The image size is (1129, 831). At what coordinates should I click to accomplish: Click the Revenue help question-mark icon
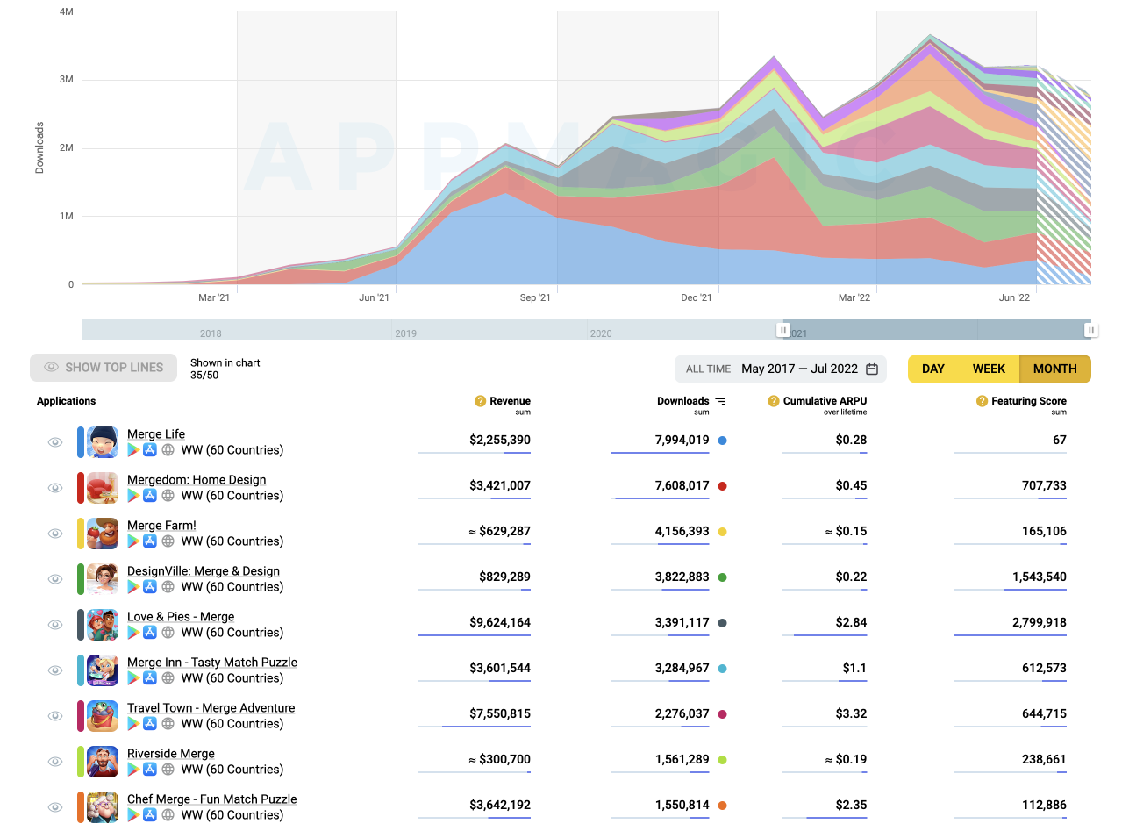480,401
